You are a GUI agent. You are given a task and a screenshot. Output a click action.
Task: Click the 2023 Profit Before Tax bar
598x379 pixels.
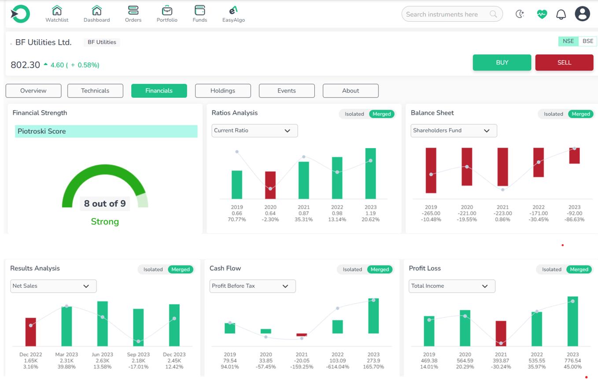click(373, 316)
